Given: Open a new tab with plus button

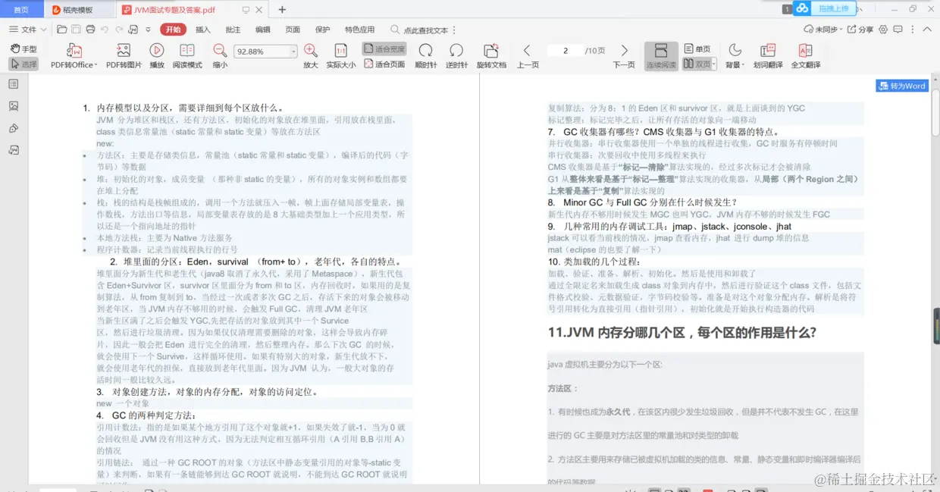Looking at the screenshot, I should coord(282,10).
